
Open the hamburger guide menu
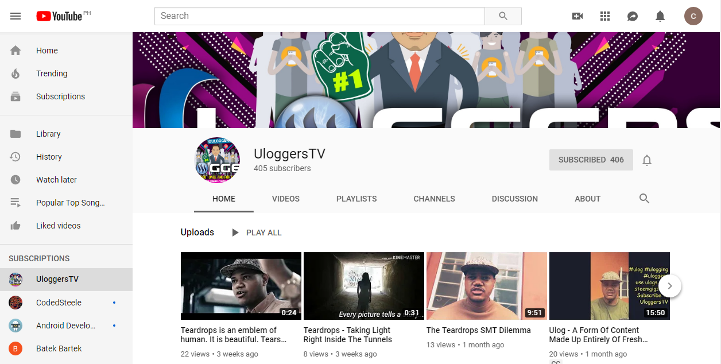point(15,16)
